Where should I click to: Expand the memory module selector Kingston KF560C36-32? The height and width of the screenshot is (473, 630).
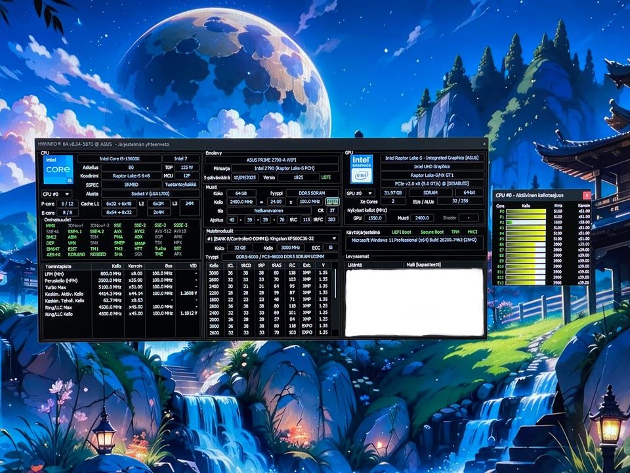click(x=272, y=238)
